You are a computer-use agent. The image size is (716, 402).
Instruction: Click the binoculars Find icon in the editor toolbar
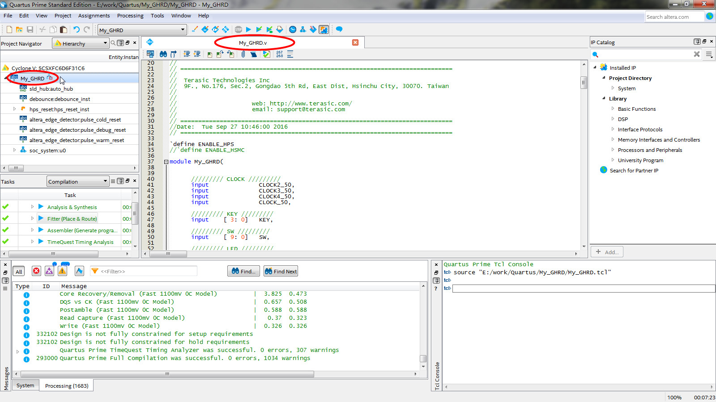pos(163,54)
